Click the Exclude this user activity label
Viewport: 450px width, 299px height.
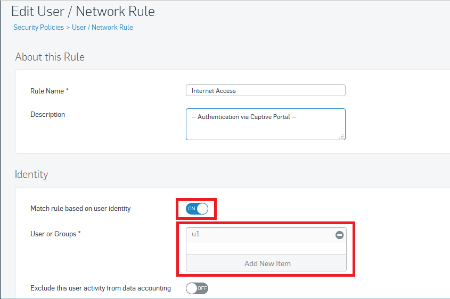click(x=101, y=288)
